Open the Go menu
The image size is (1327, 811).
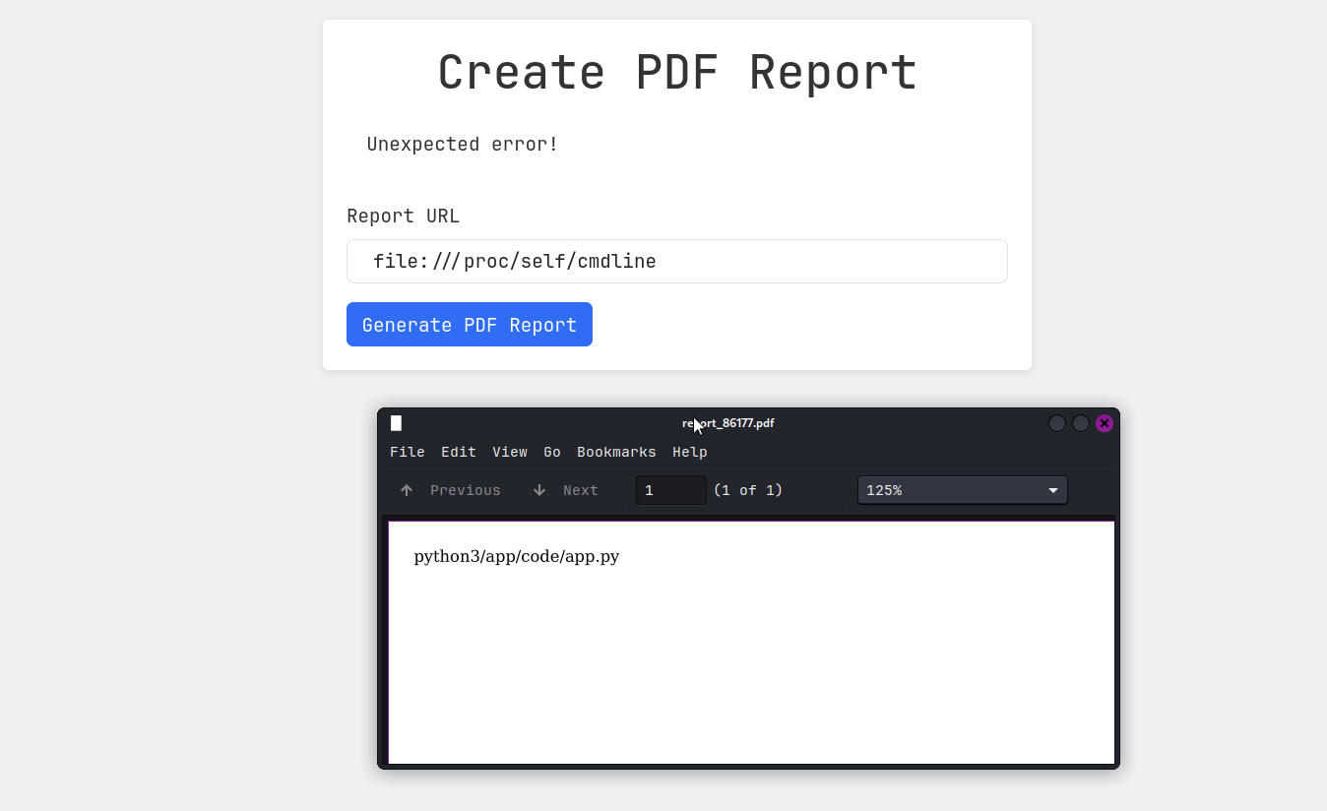552,452
